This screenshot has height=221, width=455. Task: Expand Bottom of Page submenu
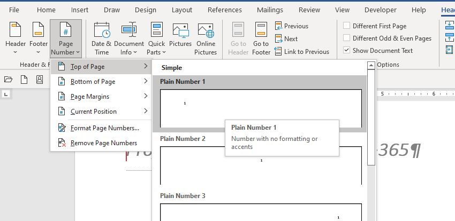[101, 82]
